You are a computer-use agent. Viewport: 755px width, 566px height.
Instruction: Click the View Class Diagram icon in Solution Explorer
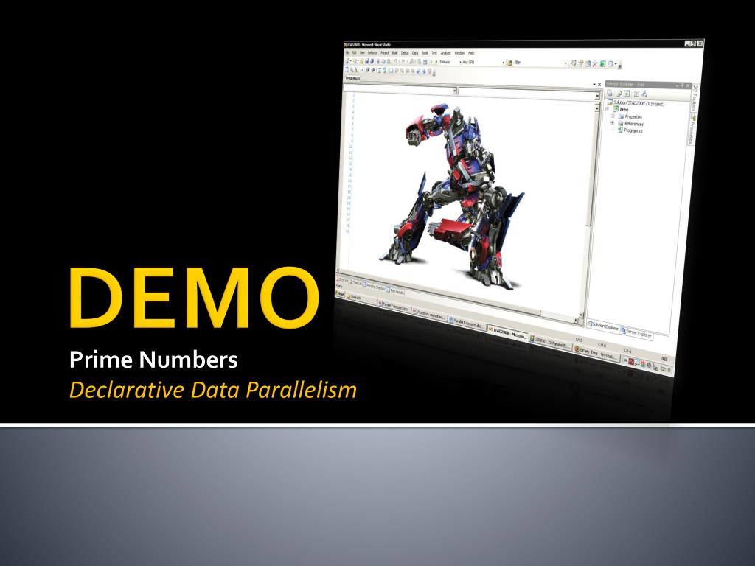click(644, 94)
